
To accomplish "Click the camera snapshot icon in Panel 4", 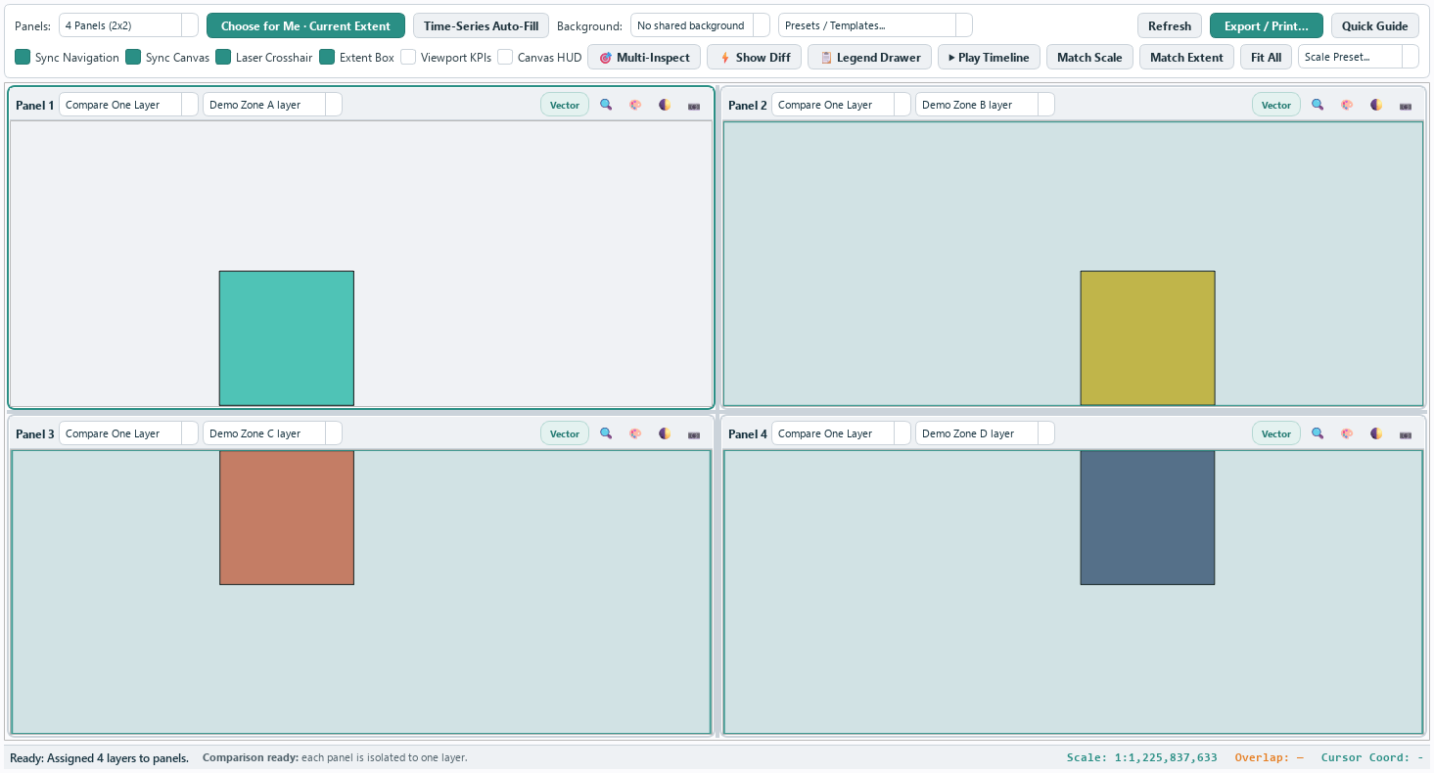I will (1406, 433).
